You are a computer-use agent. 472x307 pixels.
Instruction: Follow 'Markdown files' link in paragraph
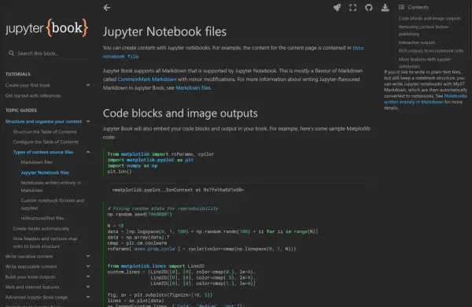click(x=193, y=87)
